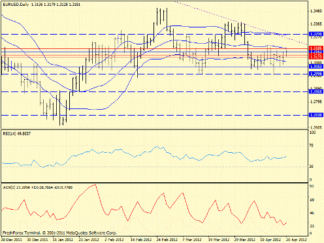This screenshot has width=324, height=243.
Task: Click the 30 Dec 2011 date label
Action: tap(38, 240)
